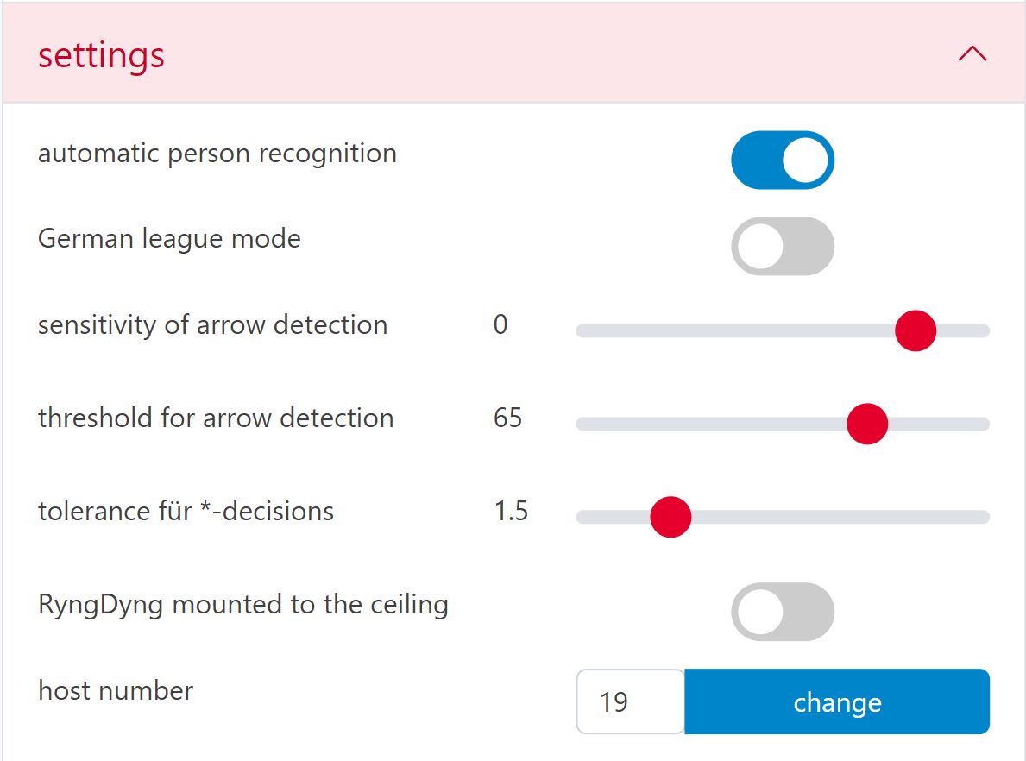The height and width of the screenshot is (761, 1026).
Task: Click far right end of tolerance slider track
Action: [x=984, y=517]
